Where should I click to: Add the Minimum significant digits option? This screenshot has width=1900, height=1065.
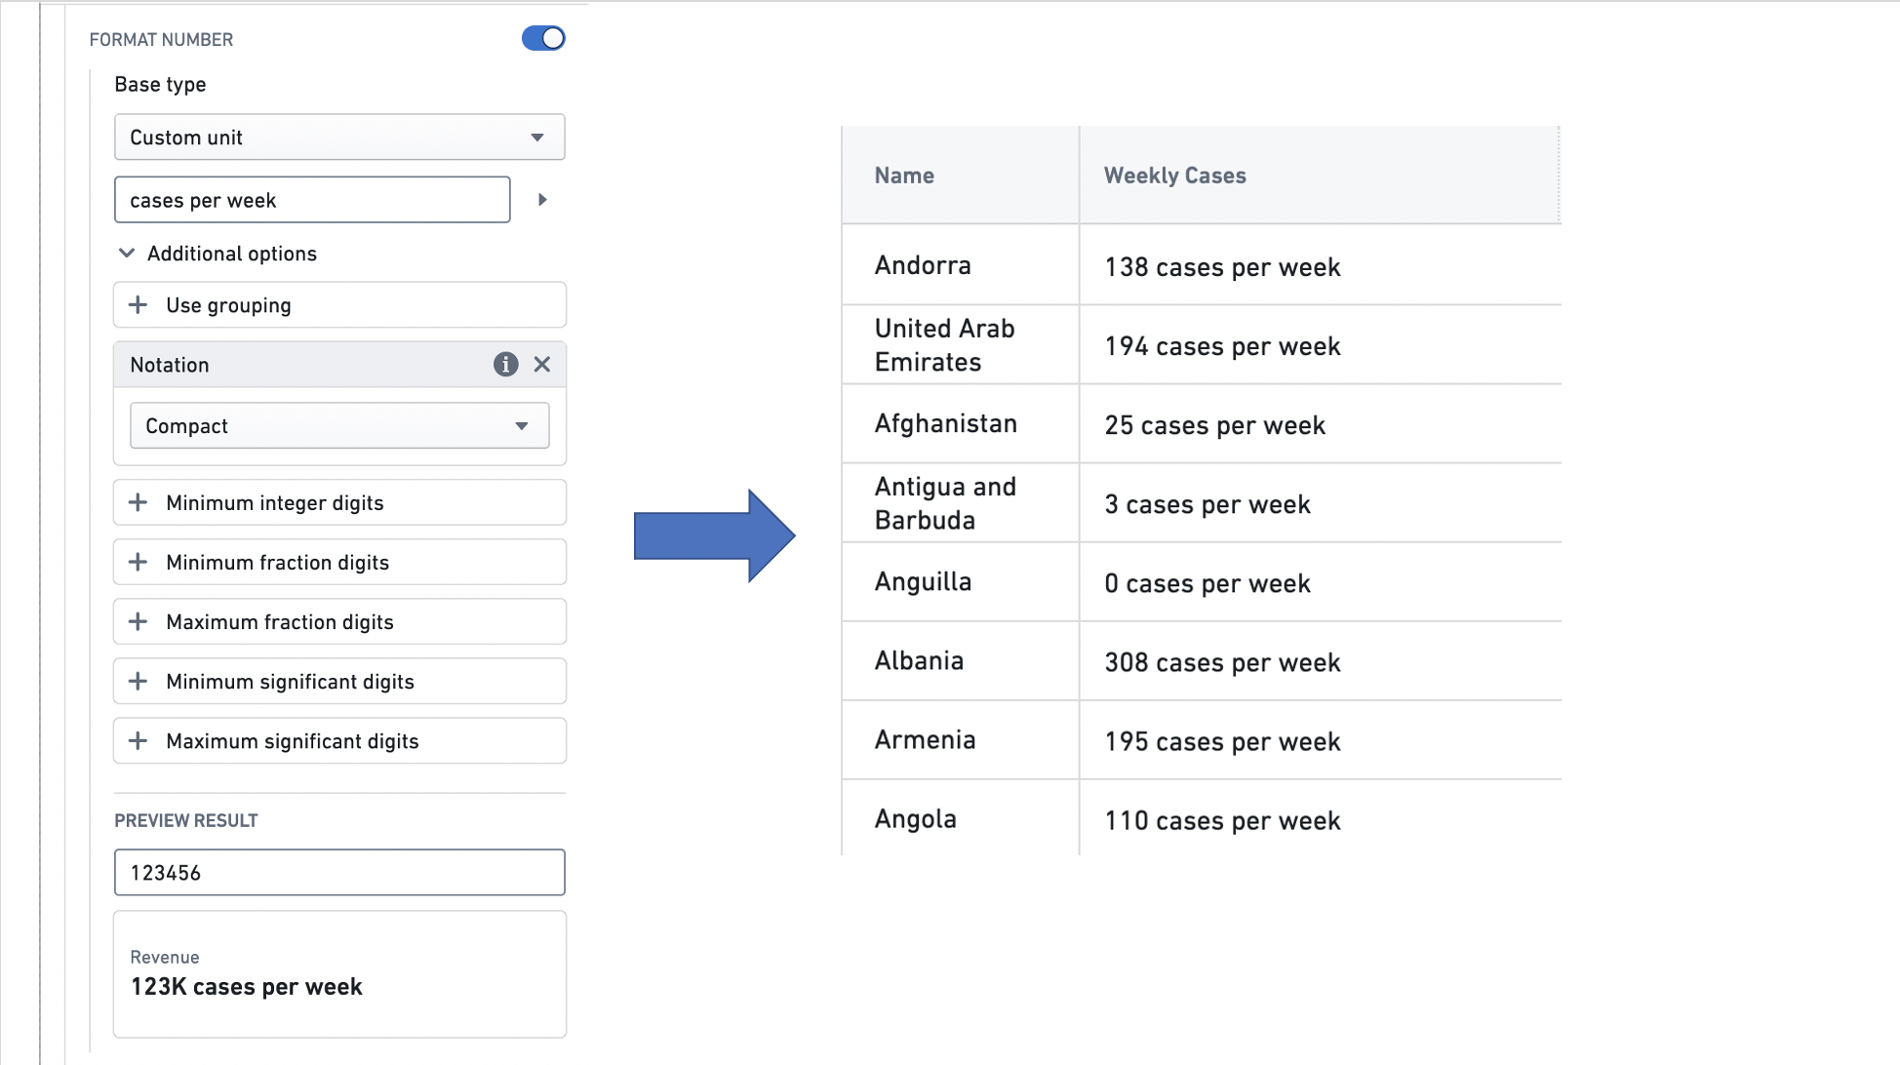(x=339, y=682)
